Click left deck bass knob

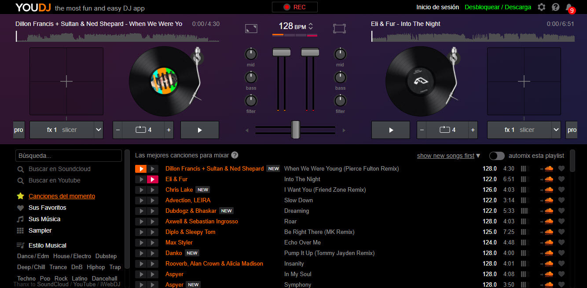coord(251,77)
